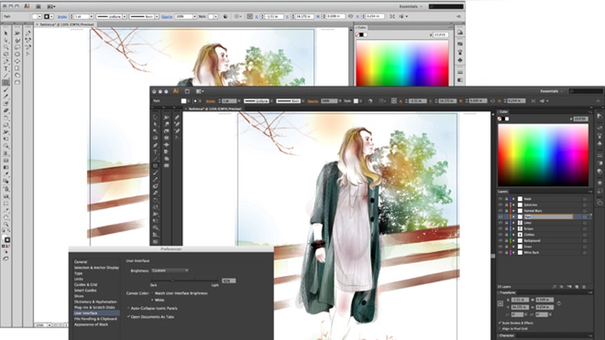
Task: Select the Line Segment tool in the dark window
Action: coord(155,159)
